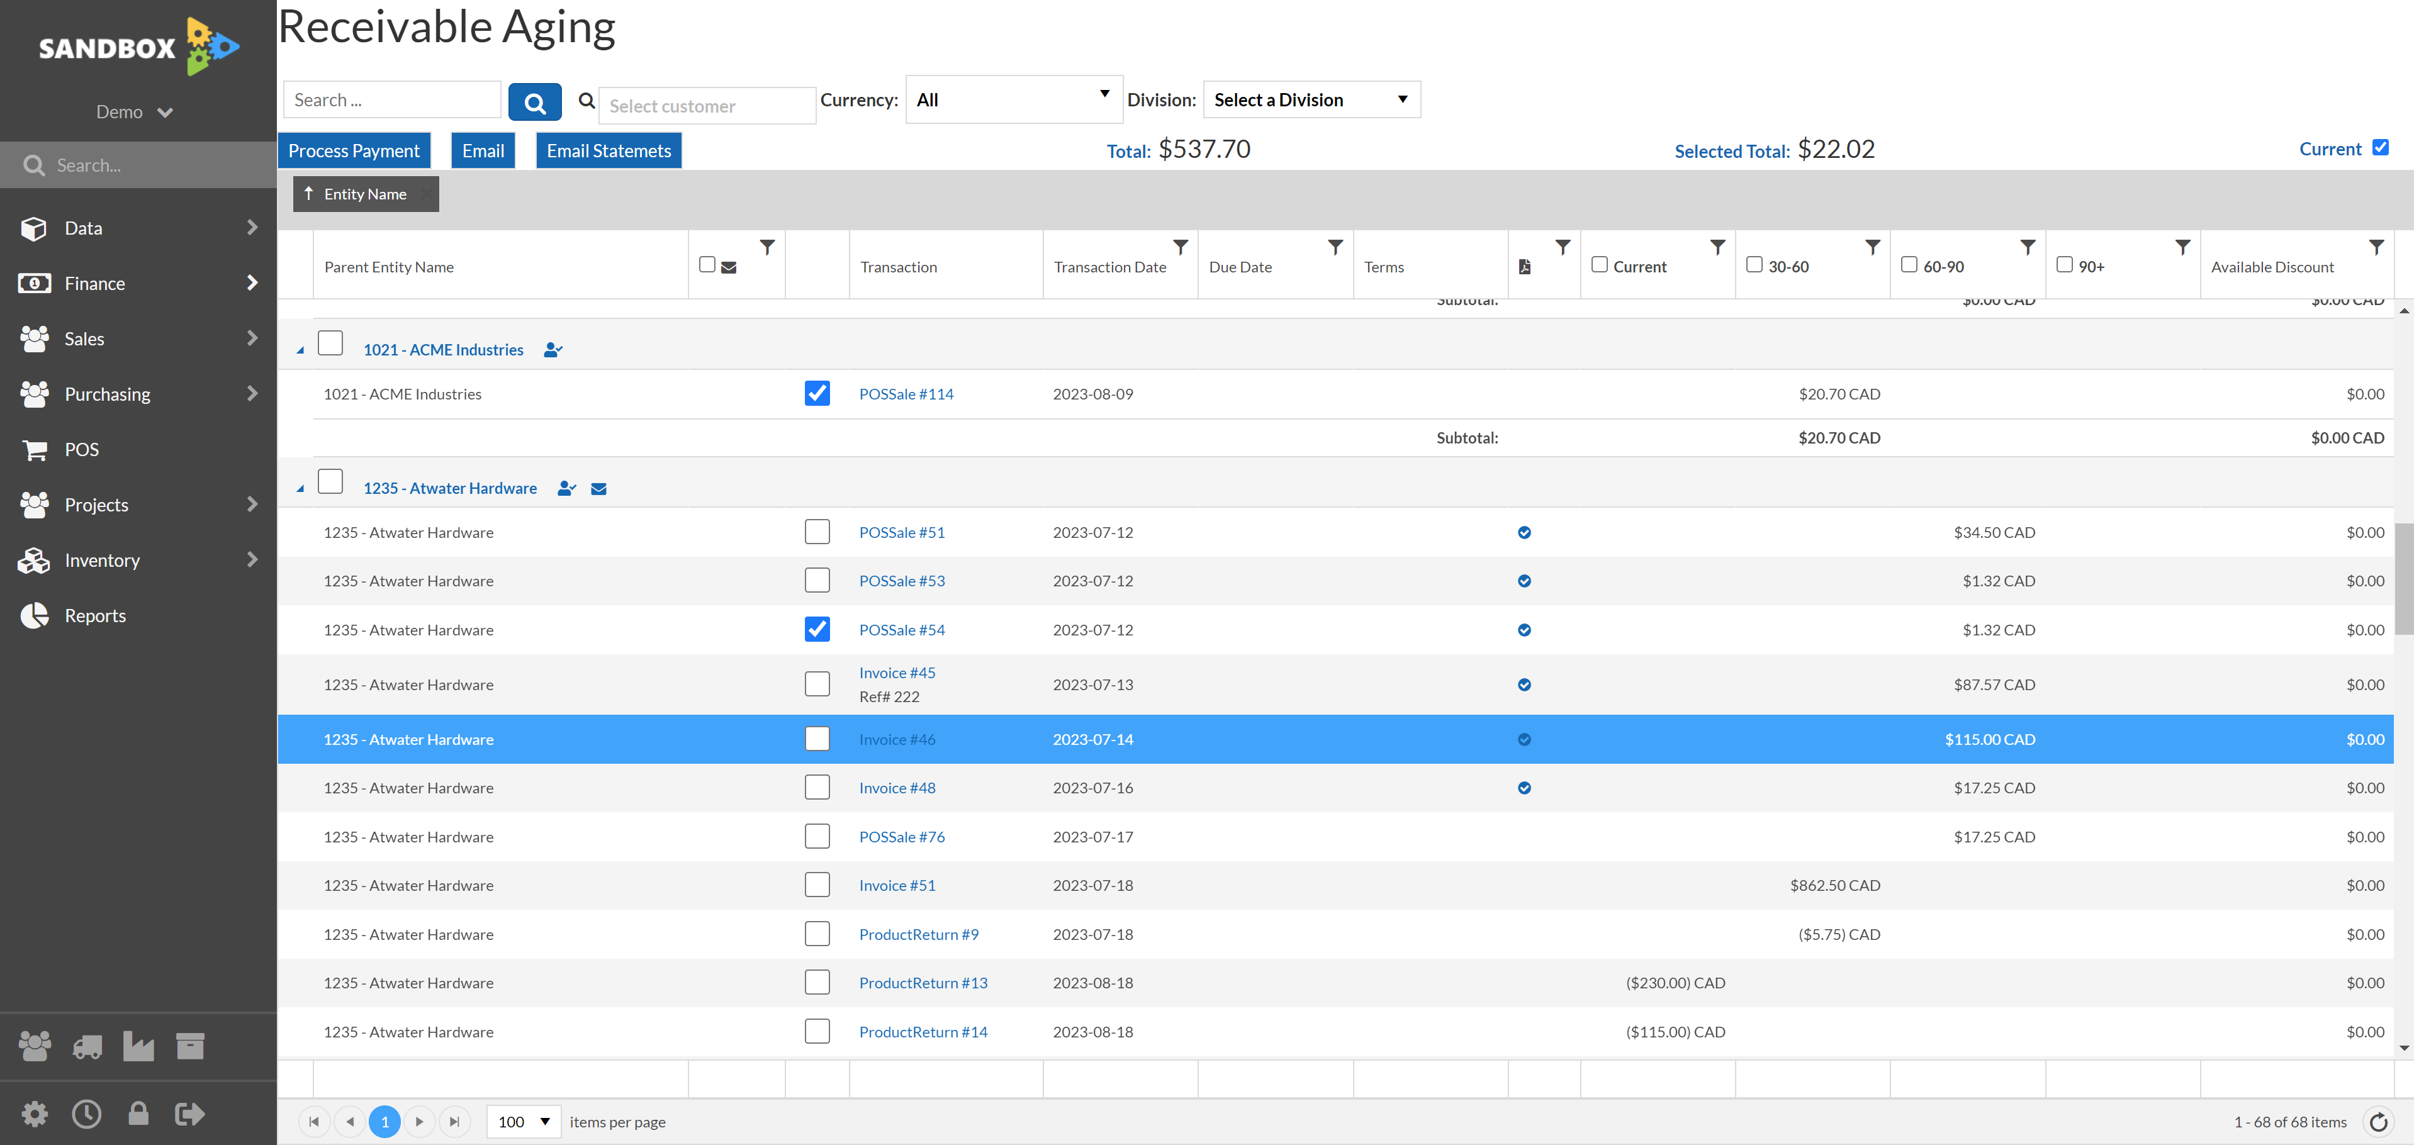Open filter on 90+ column

[x=2182, y=247]
